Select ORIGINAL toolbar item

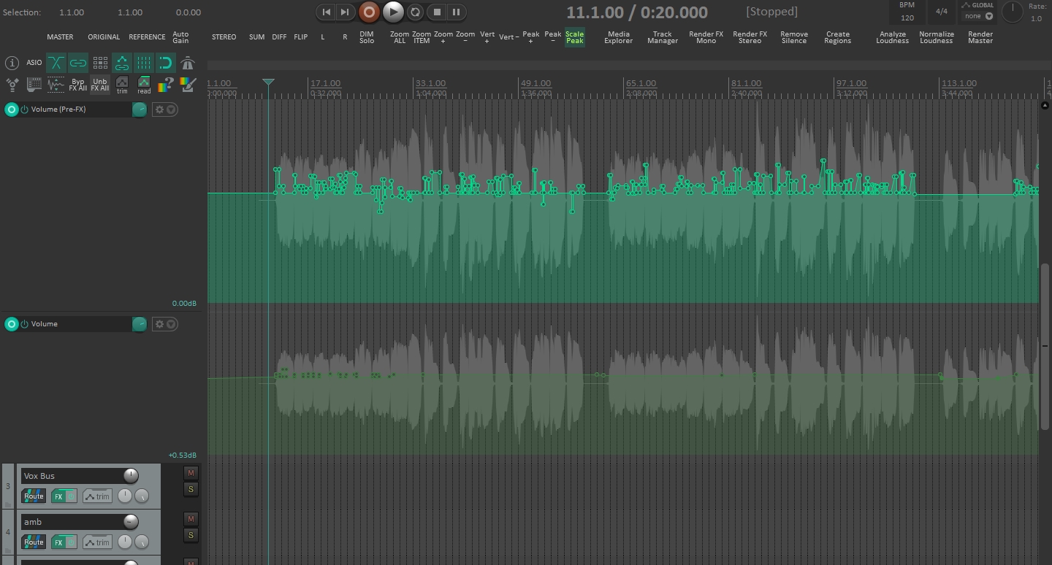(x=104, y=37)
